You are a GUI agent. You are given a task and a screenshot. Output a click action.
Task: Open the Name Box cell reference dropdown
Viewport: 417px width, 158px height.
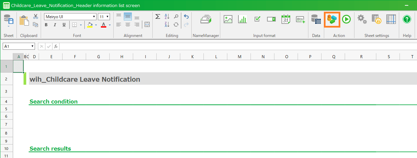coord(33,46)
